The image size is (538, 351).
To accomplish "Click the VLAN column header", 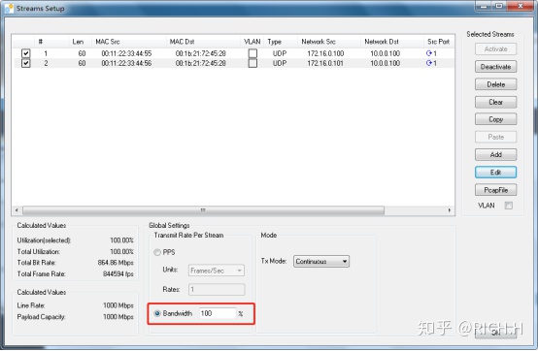I will tap(252, 42).
